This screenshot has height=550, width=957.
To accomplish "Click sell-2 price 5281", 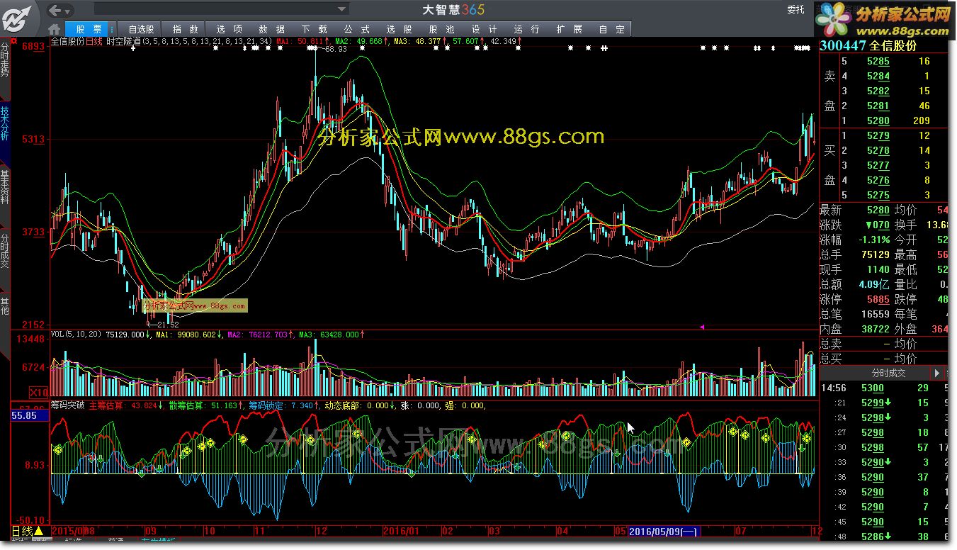I will [x=878, y=106].
